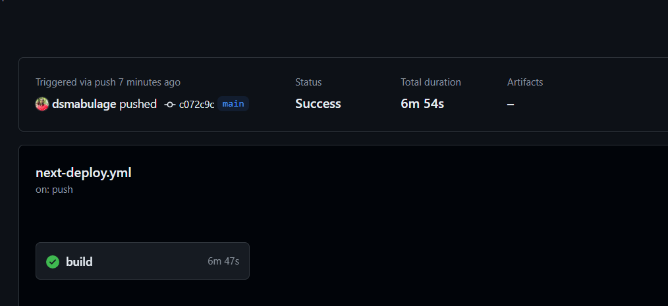Click the Artifacts column label
Viewport: 668px width, 306px height.
tap(525, 82)
